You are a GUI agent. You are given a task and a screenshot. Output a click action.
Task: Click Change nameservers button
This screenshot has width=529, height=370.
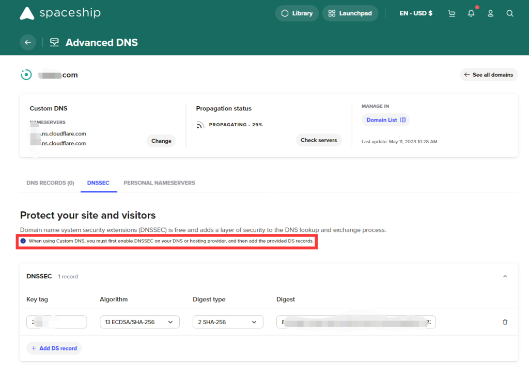(x=161, y=141)
